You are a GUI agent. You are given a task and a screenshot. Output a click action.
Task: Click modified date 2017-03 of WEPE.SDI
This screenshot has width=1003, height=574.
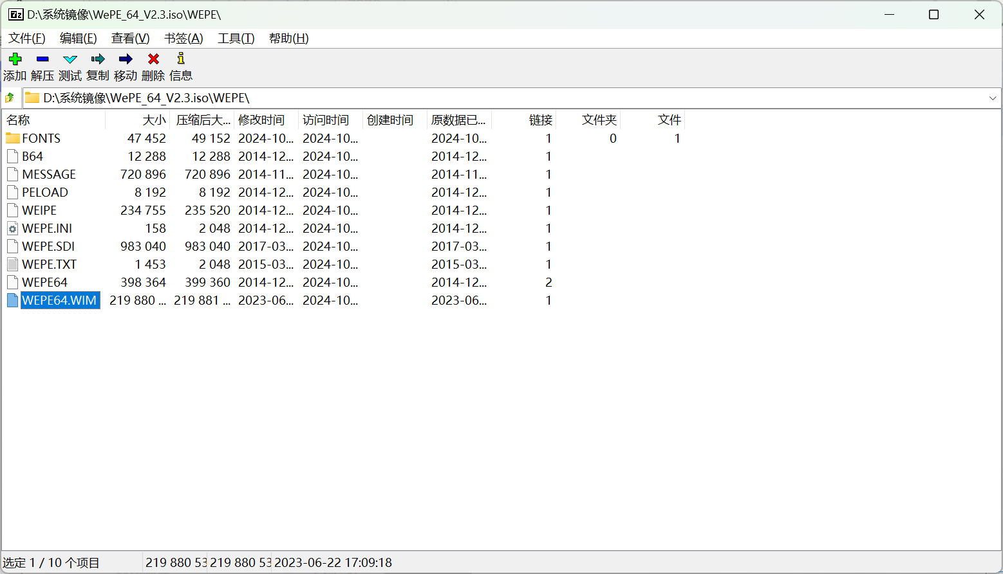(x=266, y=246)
